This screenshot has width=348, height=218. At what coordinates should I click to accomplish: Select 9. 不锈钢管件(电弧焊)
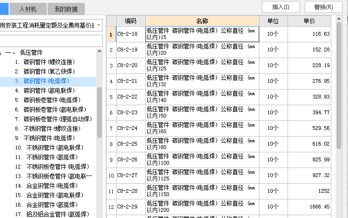[x=45, y=139]
